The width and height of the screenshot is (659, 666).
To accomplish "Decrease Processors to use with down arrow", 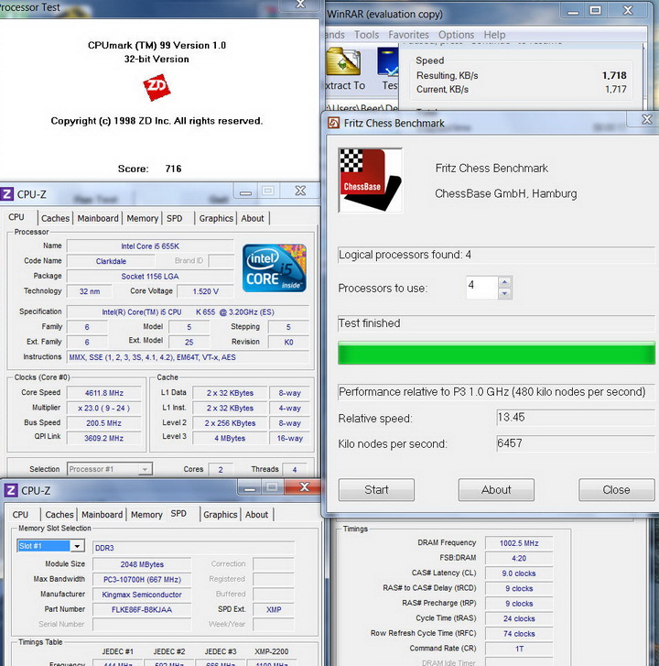I will (x=504, y=293).
